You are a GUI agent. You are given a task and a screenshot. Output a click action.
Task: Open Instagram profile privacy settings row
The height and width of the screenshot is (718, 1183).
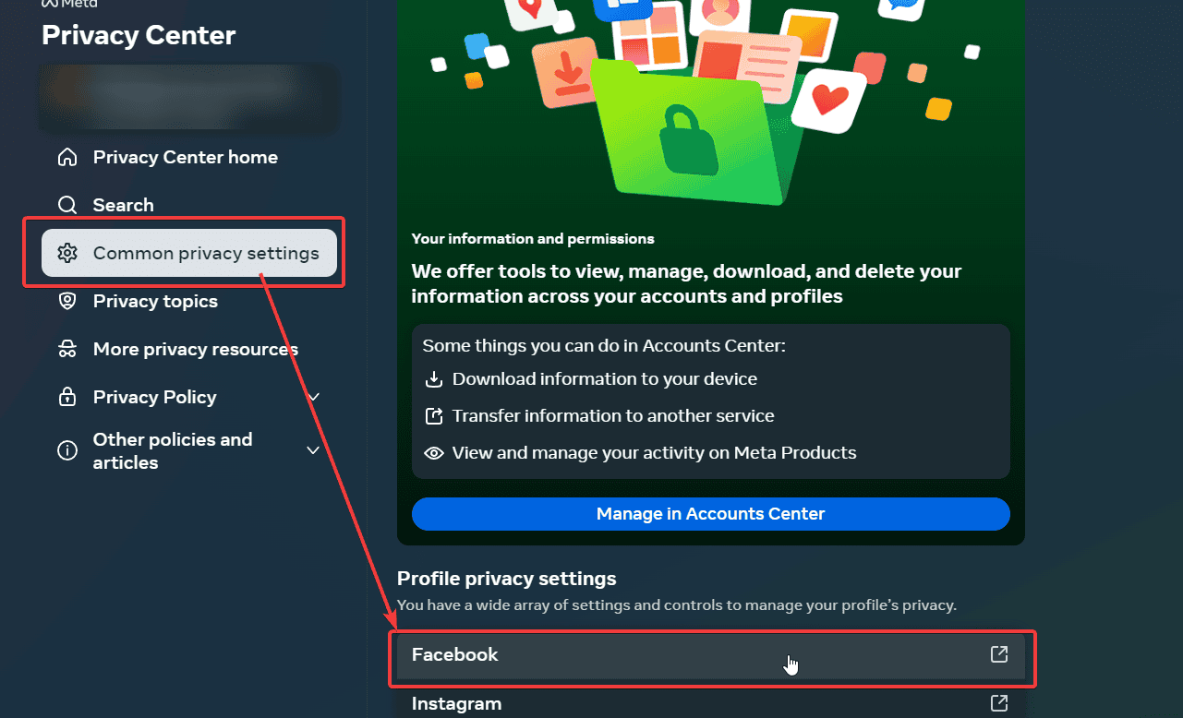click(646, 704)
